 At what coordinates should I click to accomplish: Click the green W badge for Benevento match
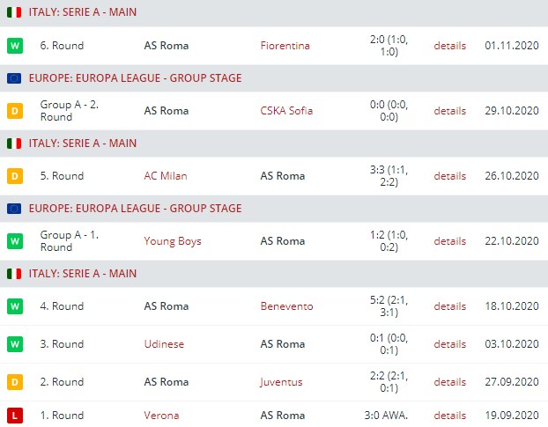[14, 306]
